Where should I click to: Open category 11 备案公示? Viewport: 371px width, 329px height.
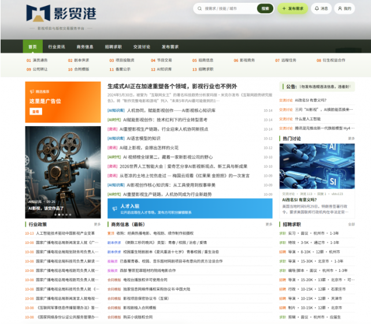point(120,69)
